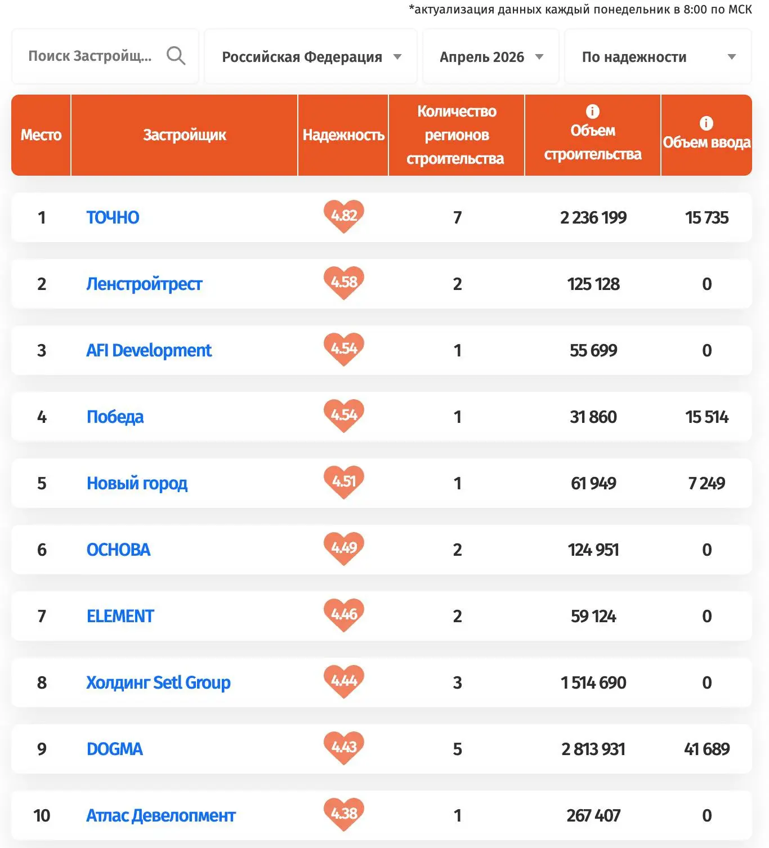Click the 4.82 reliability heart for ТОЧНО

(344, 216)
